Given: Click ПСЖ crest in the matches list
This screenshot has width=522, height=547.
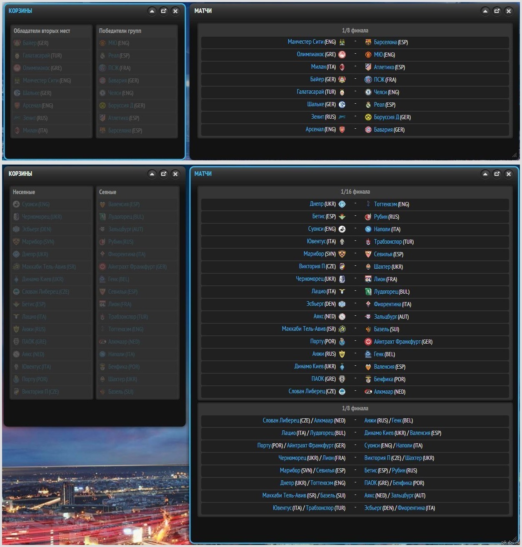Looking at the screenshot, I should click(x=368, y=80).
